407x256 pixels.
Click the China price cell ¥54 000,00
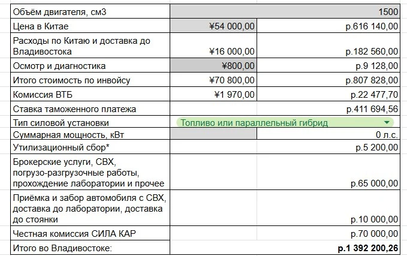213,26
